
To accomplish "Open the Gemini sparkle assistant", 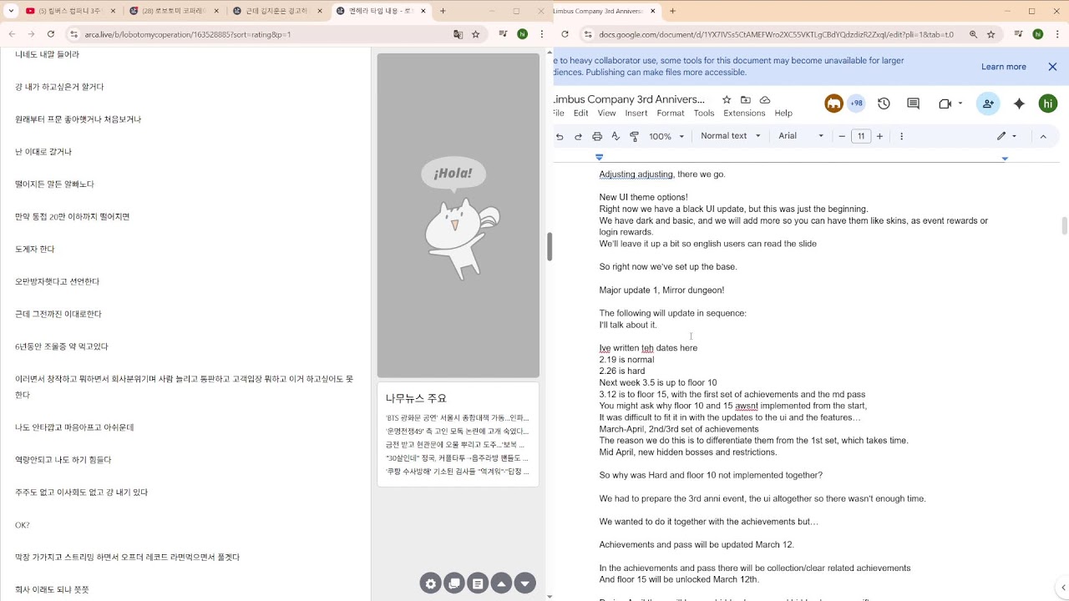I will (1019, 104).
